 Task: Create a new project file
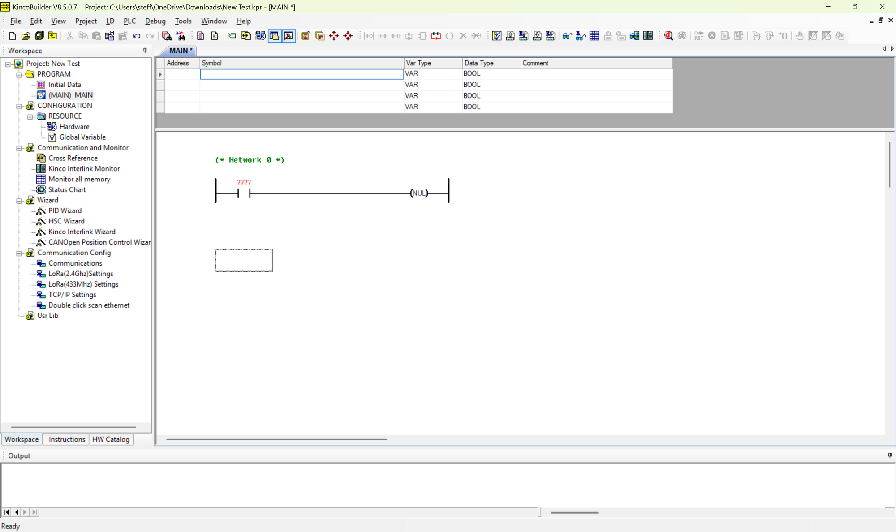(12, 36)
